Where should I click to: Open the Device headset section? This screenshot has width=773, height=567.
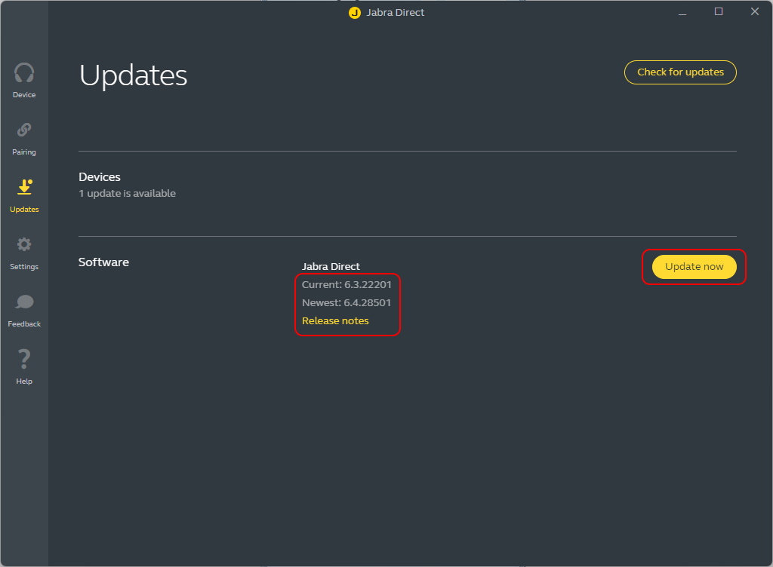click(24, 80)
